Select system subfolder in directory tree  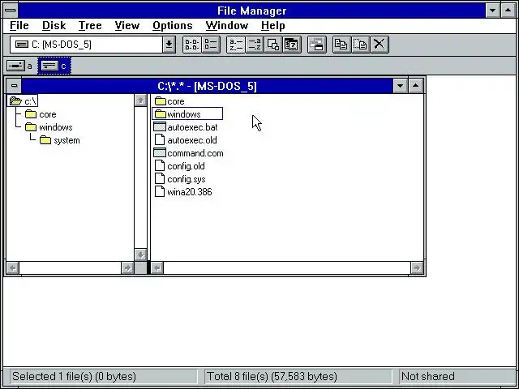tap(59, 140)
